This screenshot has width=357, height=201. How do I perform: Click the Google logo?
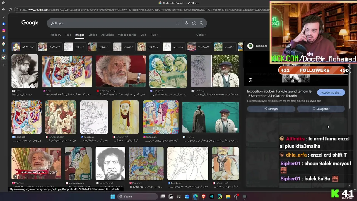pyautogui.click(x=30, y=23)
